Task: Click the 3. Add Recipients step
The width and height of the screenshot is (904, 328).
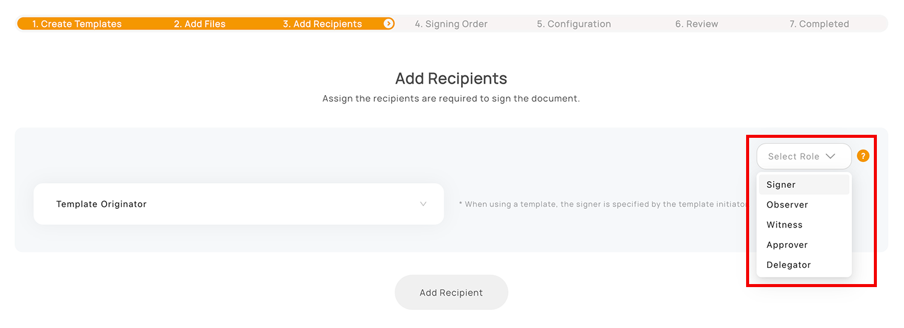Action: point(322,24)
